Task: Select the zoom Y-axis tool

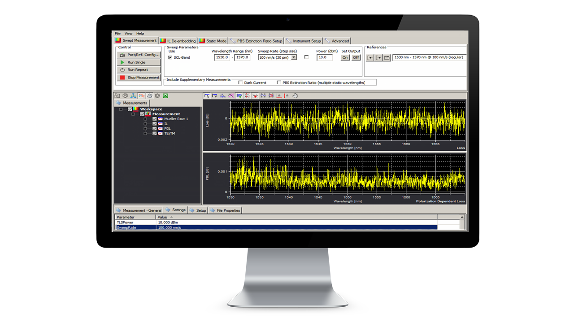Action: pyautogui.click(x=214, y=96)
